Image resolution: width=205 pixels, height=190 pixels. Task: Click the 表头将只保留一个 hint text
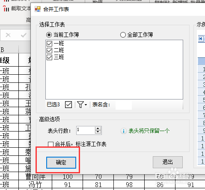click(x=149, y=131)
